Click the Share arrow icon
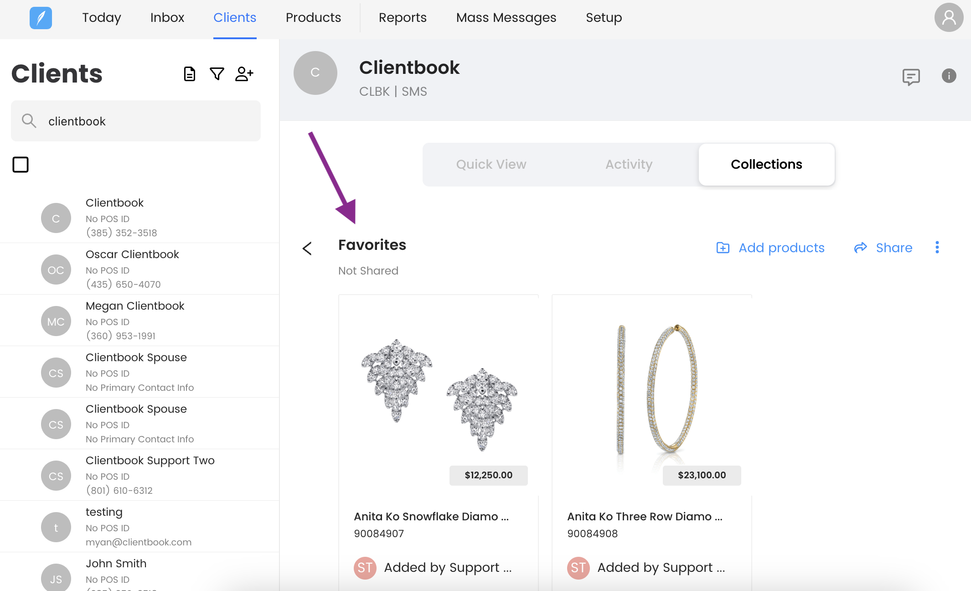Viewport: 971px width, 591px height. (x=860, y=248)
